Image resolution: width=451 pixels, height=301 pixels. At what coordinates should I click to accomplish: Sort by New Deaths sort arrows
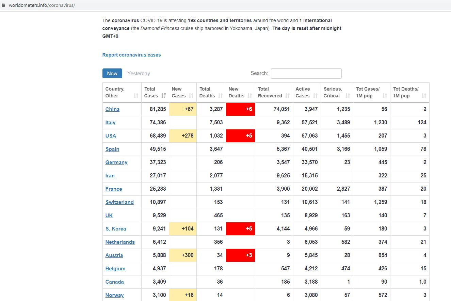coord(249,96)
